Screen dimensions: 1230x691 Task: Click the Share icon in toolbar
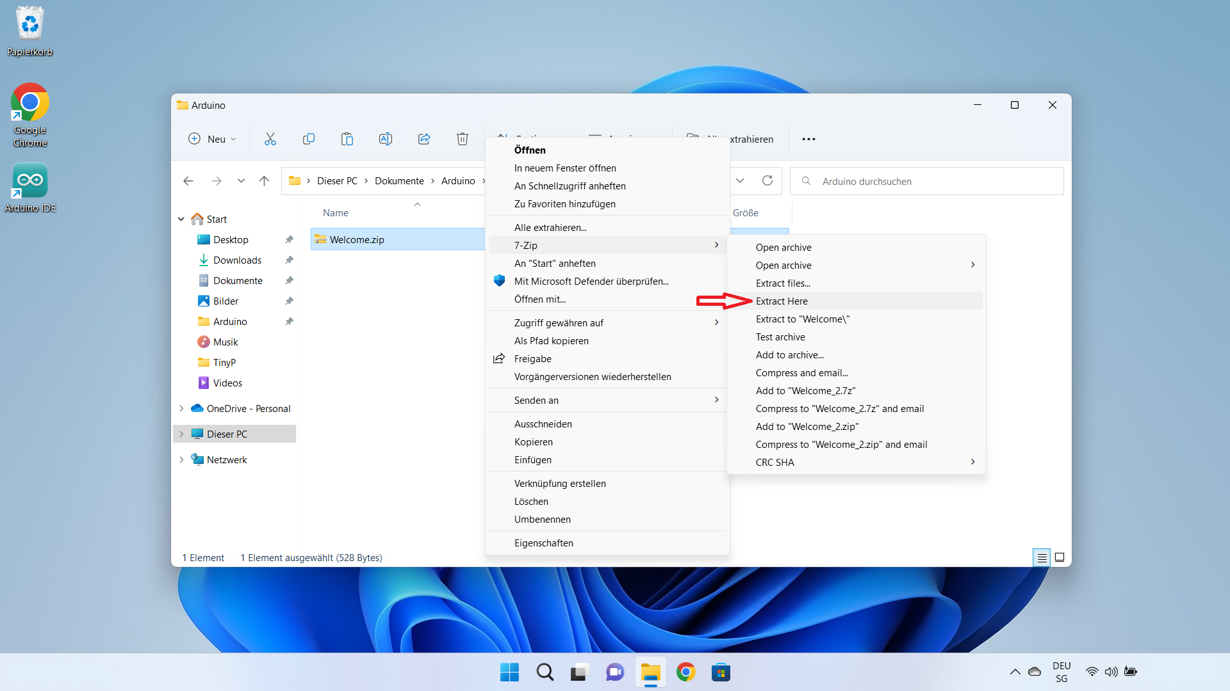tap(423, 139)
